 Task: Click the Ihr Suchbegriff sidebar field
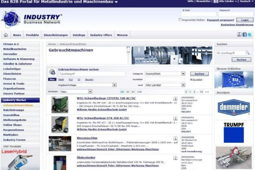(x=231, y=53)
